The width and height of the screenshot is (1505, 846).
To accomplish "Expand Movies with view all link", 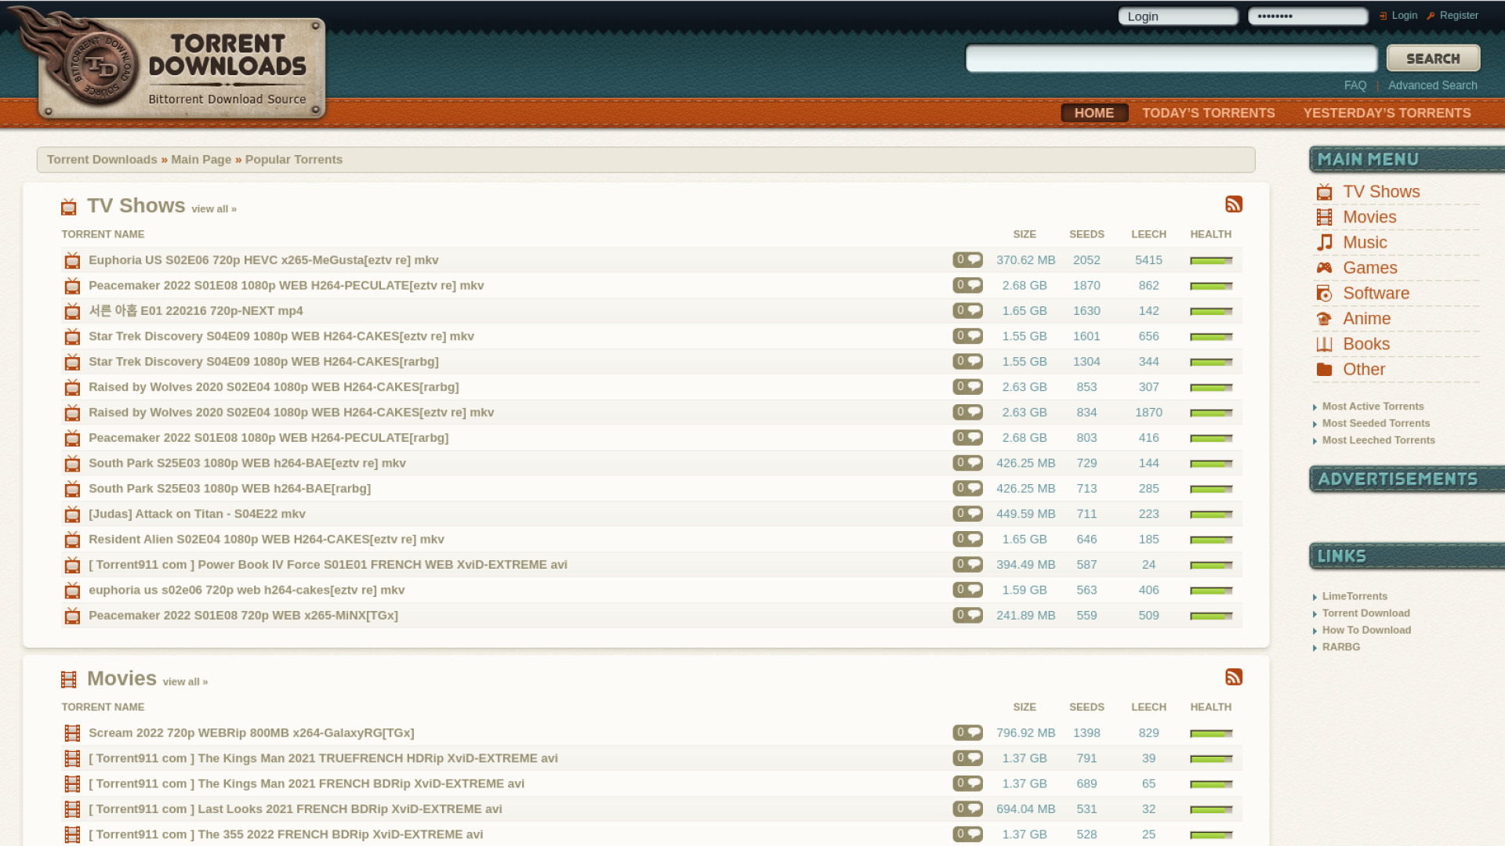I will (x=185, y=682).
